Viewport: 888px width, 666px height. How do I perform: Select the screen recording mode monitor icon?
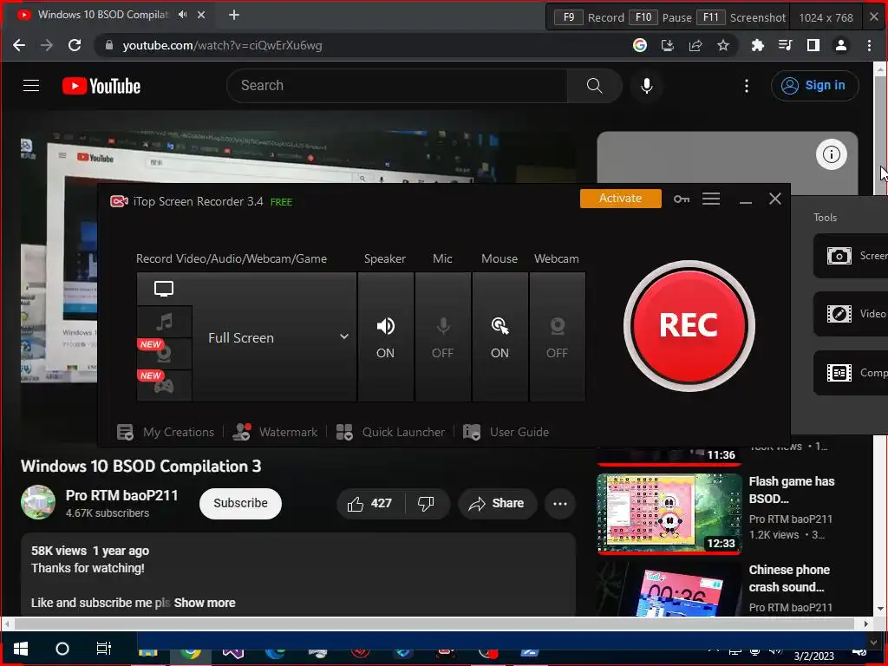(164, 289)
